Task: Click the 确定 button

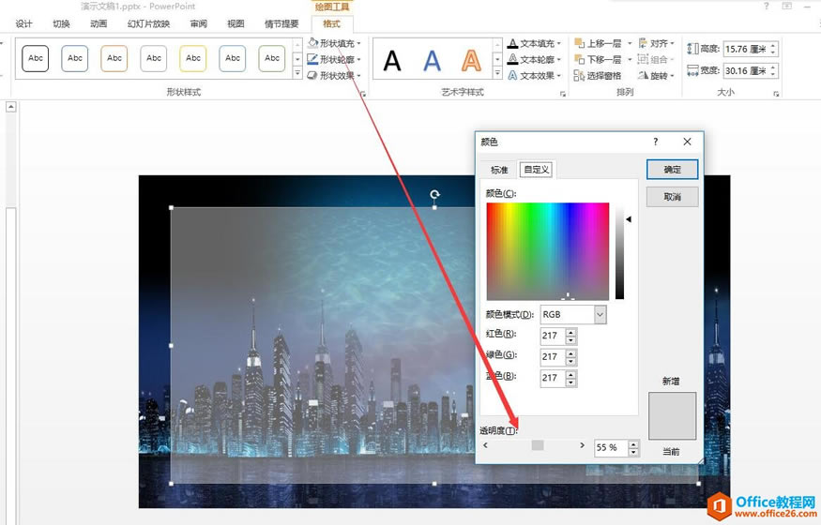Action: tap(673, 170)
